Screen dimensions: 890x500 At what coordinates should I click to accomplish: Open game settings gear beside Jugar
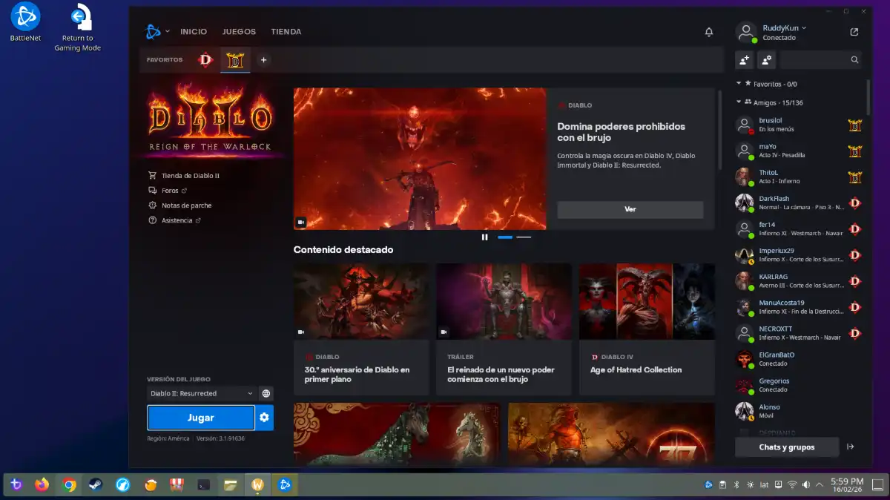click(x=264, y=418)
